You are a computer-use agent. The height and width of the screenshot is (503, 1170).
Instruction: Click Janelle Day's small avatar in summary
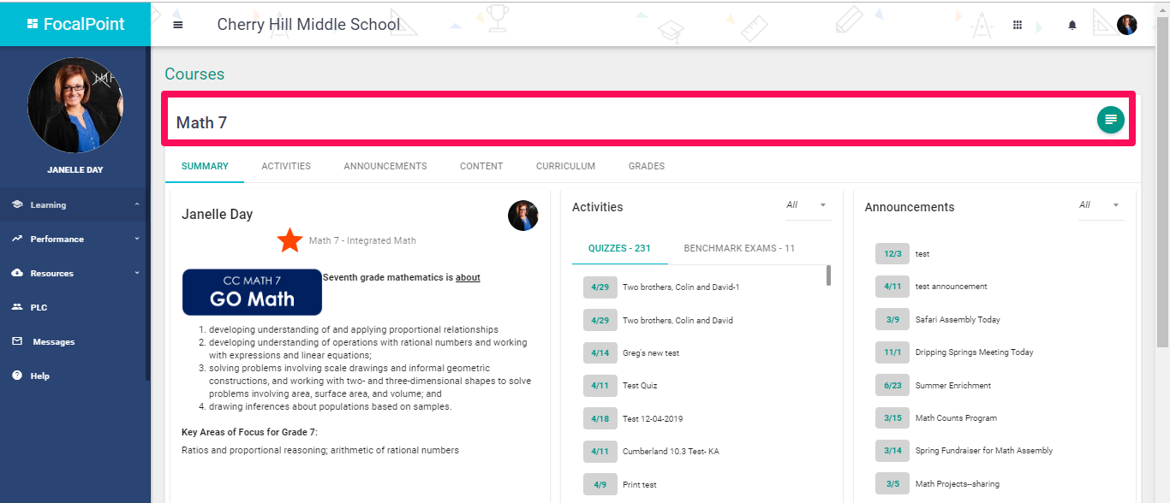coord(522,216)
